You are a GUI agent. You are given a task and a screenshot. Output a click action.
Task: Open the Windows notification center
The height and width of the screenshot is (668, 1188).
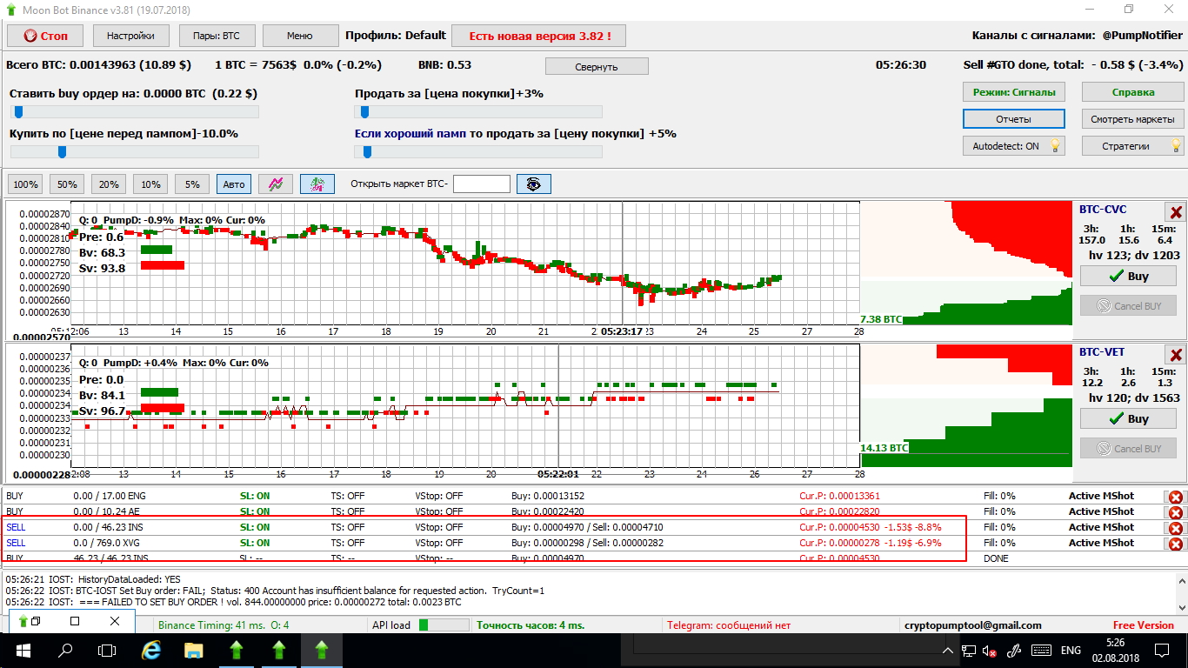[1161, 651]
